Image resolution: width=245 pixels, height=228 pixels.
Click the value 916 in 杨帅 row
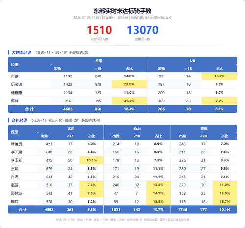click(68, 101)
